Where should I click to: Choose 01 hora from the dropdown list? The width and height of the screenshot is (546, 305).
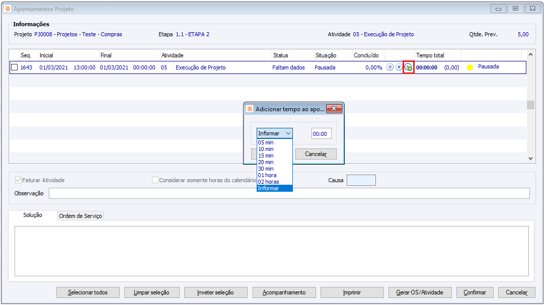click(274, 175)
